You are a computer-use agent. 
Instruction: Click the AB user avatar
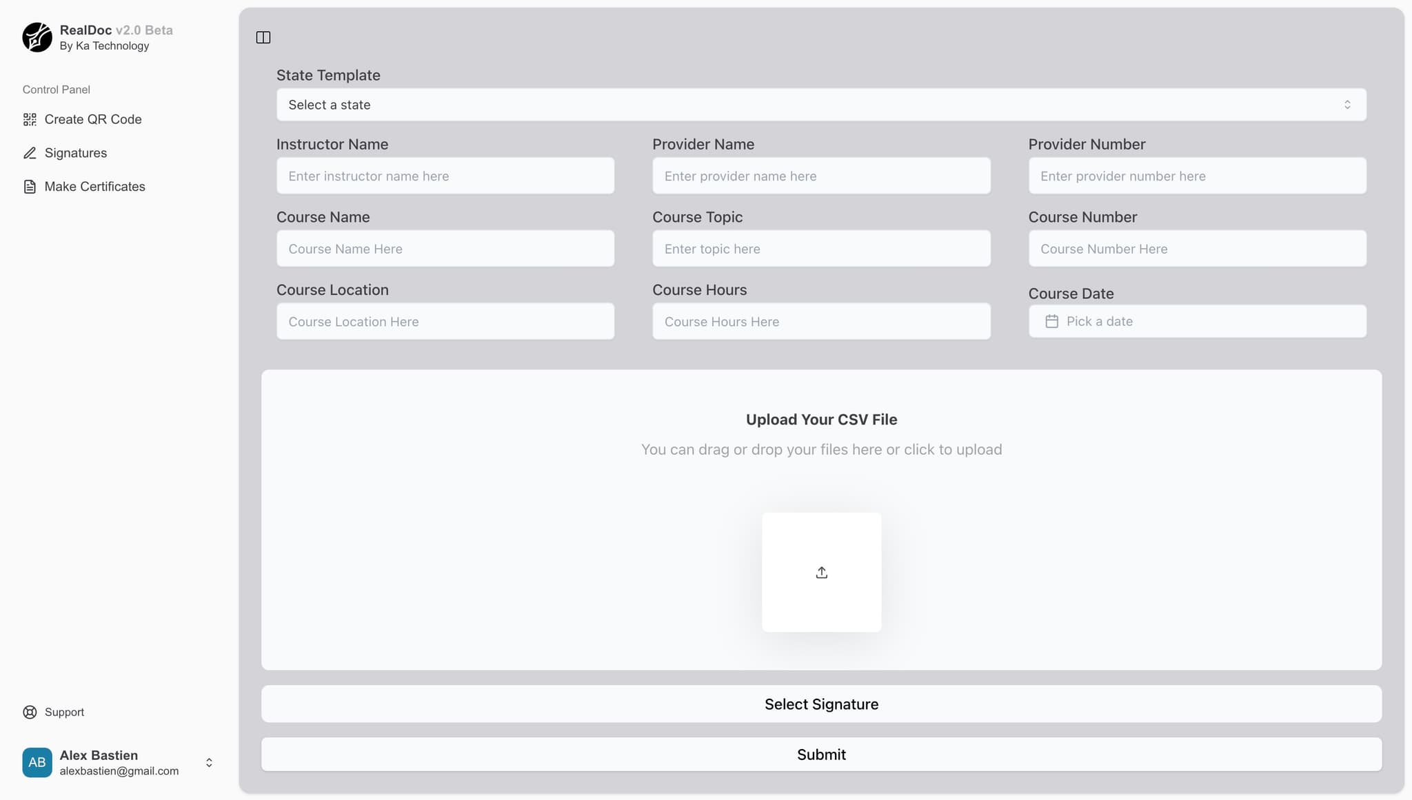click(x=37, y=762)
